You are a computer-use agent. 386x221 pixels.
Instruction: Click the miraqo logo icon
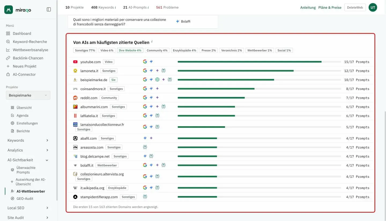tap(9, 10)
